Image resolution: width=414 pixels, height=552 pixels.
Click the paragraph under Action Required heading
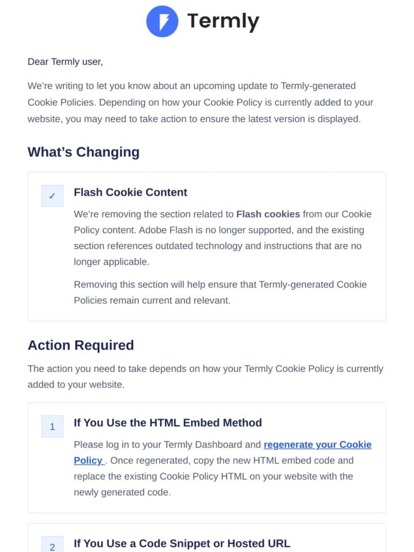[206, 376]
